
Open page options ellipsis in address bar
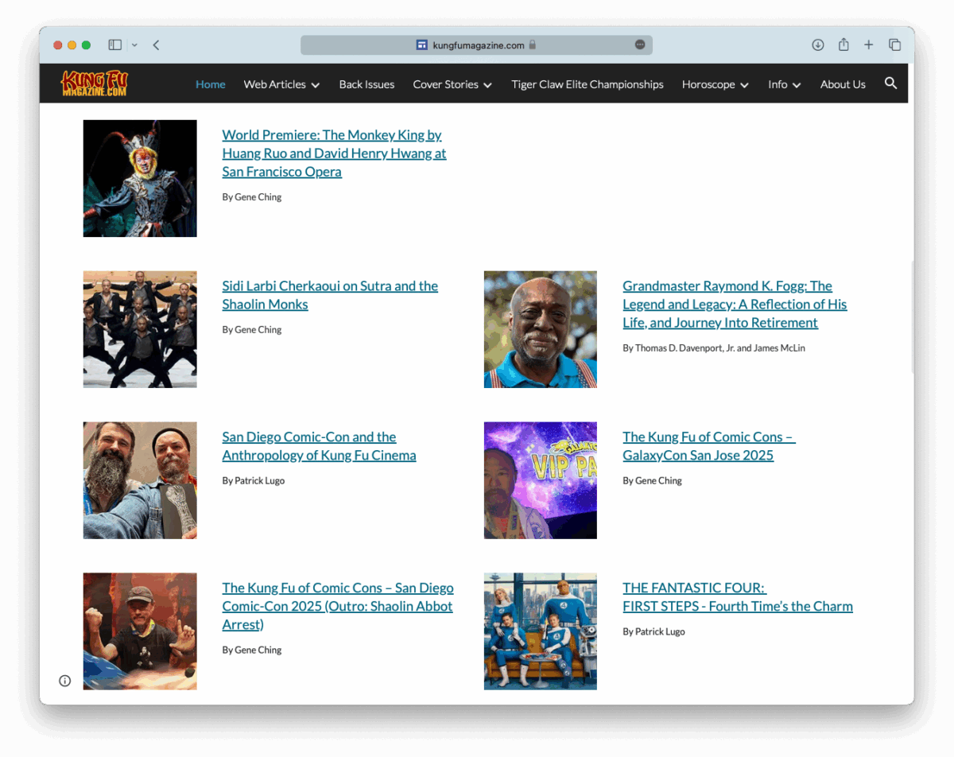coord(640,45)
